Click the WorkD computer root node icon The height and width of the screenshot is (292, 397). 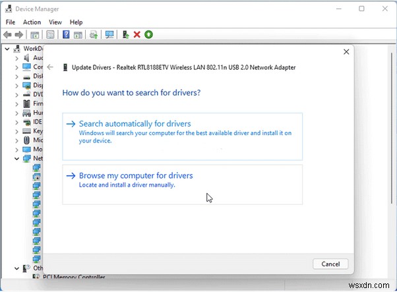17,49
